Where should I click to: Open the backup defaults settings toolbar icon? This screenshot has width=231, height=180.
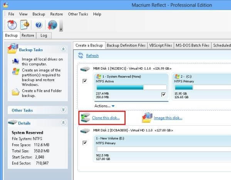click(25, 25)
